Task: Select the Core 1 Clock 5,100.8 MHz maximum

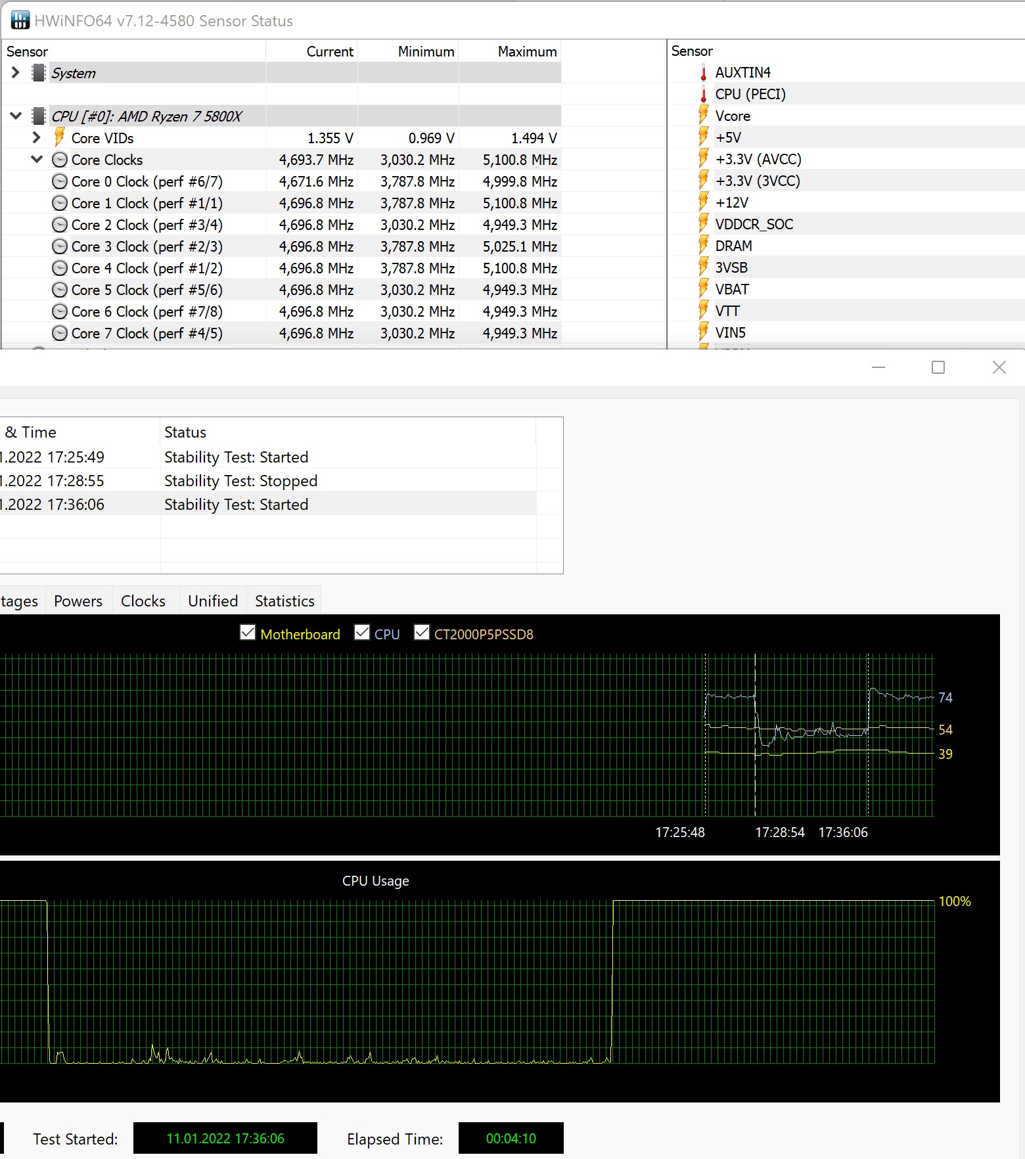Action: click(520, 203)
